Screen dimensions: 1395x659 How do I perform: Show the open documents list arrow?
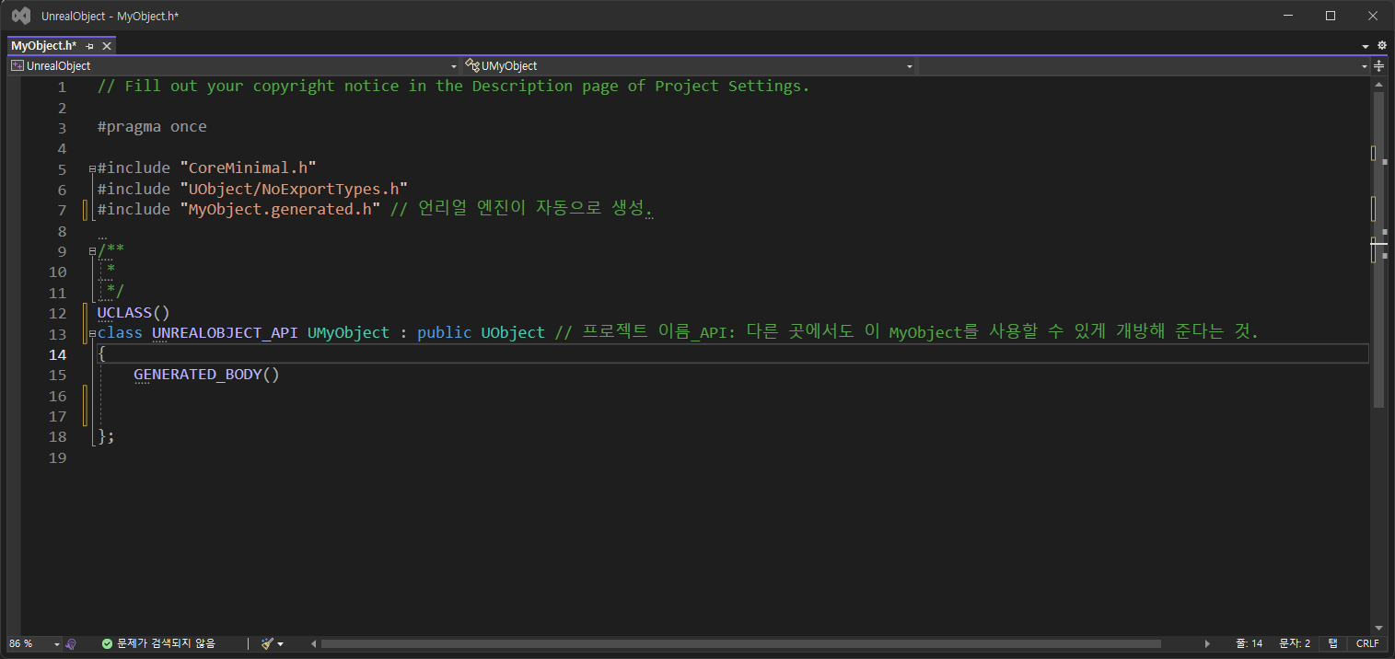1365,46
